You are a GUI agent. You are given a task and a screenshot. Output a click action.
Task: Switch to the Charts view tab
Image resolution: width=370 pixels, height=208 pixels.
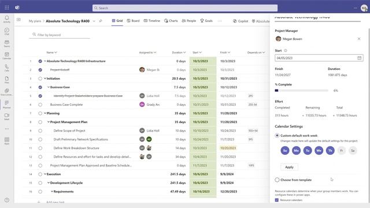pyautogui.click(x=171, y=21)
